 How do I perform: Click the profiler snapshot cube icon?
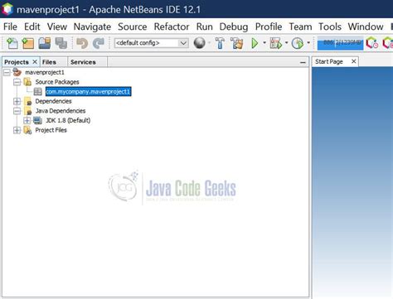372,43
